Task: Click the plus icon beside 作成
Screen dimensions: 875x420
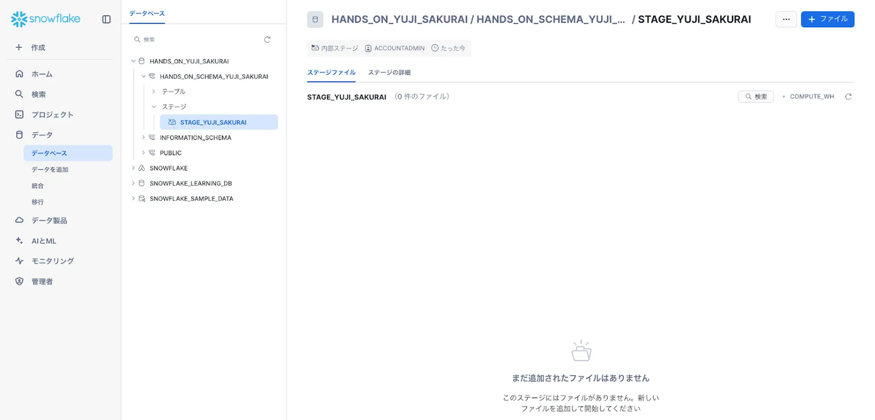Action: pos(19,47)
